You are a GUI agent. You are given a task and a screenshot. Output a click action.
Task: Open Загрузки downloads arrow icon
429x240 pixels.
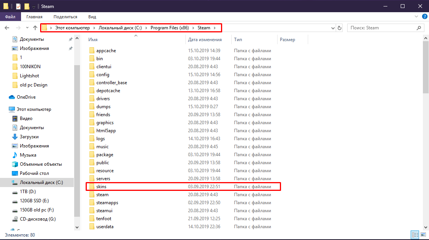pyautogui.click(x=15, y=137)
